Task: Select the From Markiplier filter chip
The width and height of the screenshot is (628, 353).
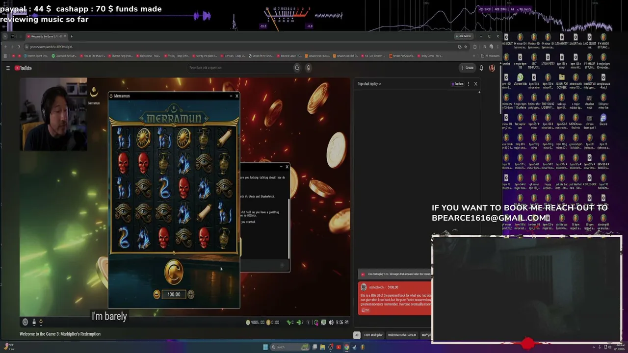Action: pyautogui.click(x=373, y=335)
